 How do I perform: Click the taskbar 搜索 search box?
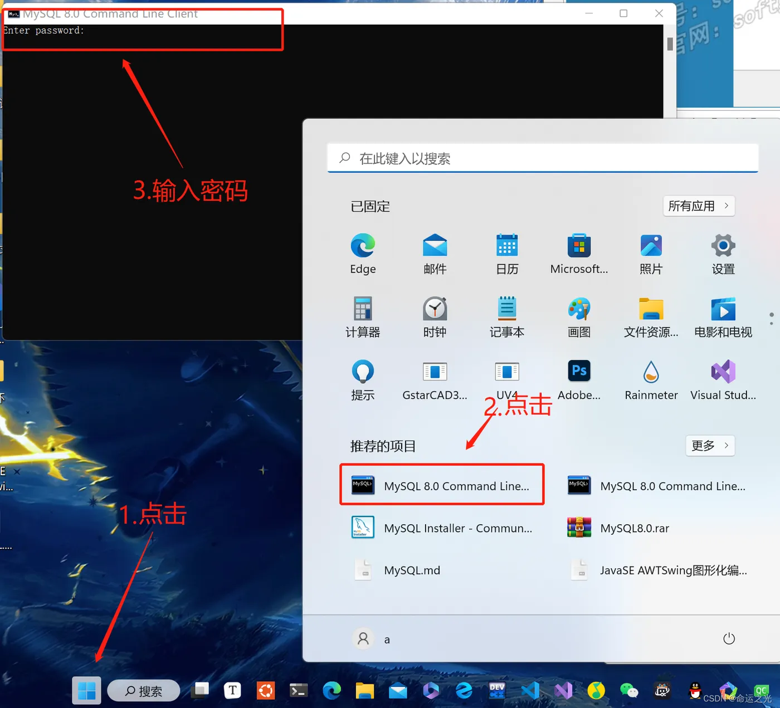144,691
